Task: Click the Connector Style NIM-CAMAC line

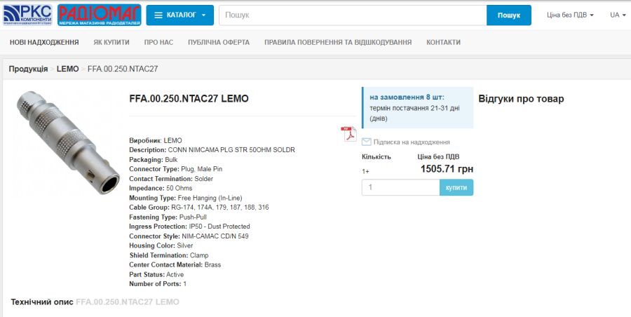Action: (x=189, y=236)
